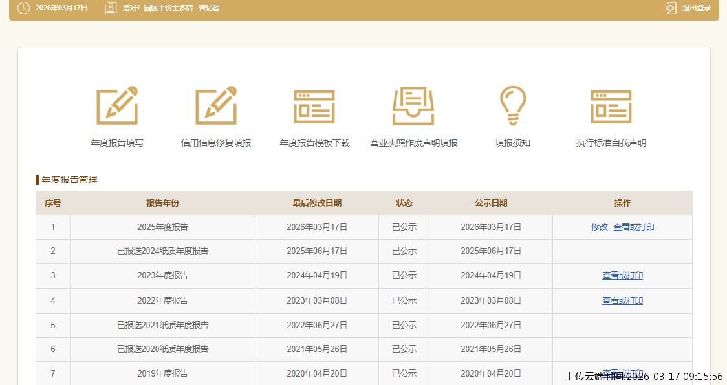Click 修改 for the 2025年度报告
Screen dimensions: 727x385
point(600,227)
